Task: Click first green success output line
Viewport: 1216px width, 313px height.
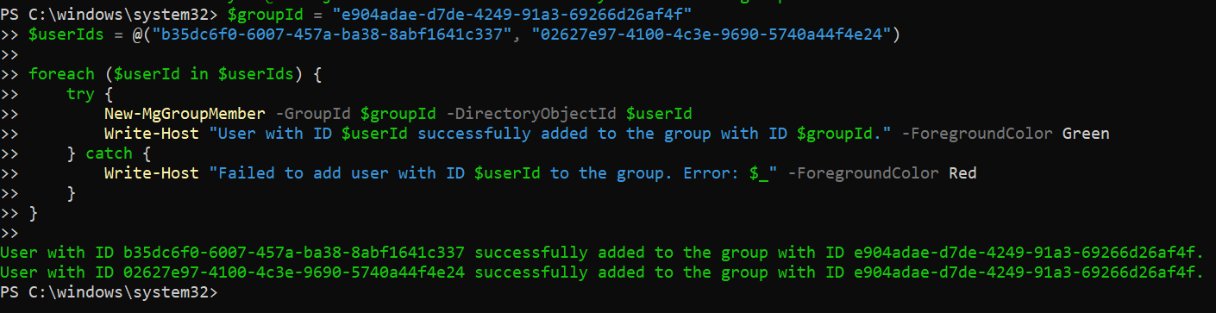Action: click(x=602, y=253)
